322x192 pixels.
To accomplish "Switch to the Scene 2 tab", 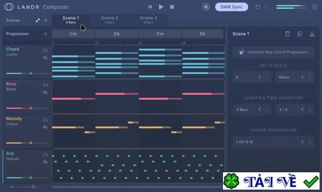I will point(109,20).
